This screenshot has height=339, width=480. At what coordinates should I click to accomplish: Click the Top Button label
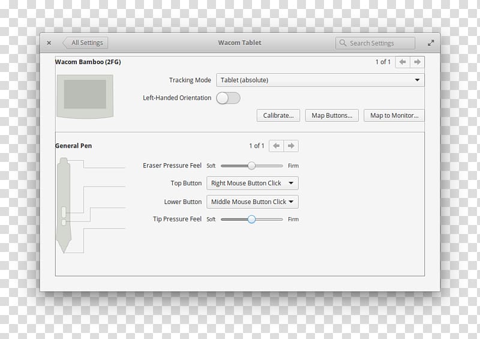pos(186,183)
